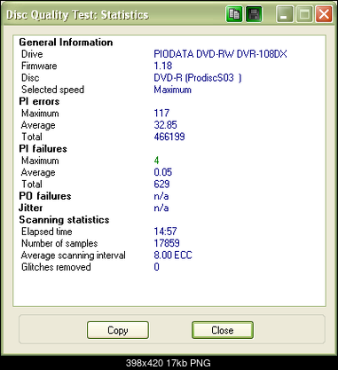Image resolution: width=338 pixels, height=370 pixels.
Task: Close the window with the red X
Action: (324, 14)
